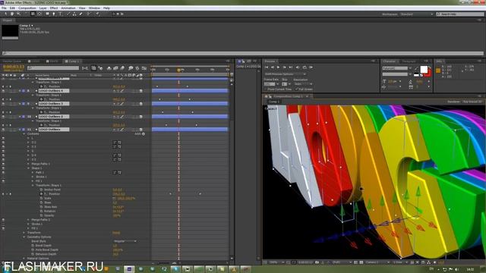
Task: Open the Layer menu
Action: point(43,8)
